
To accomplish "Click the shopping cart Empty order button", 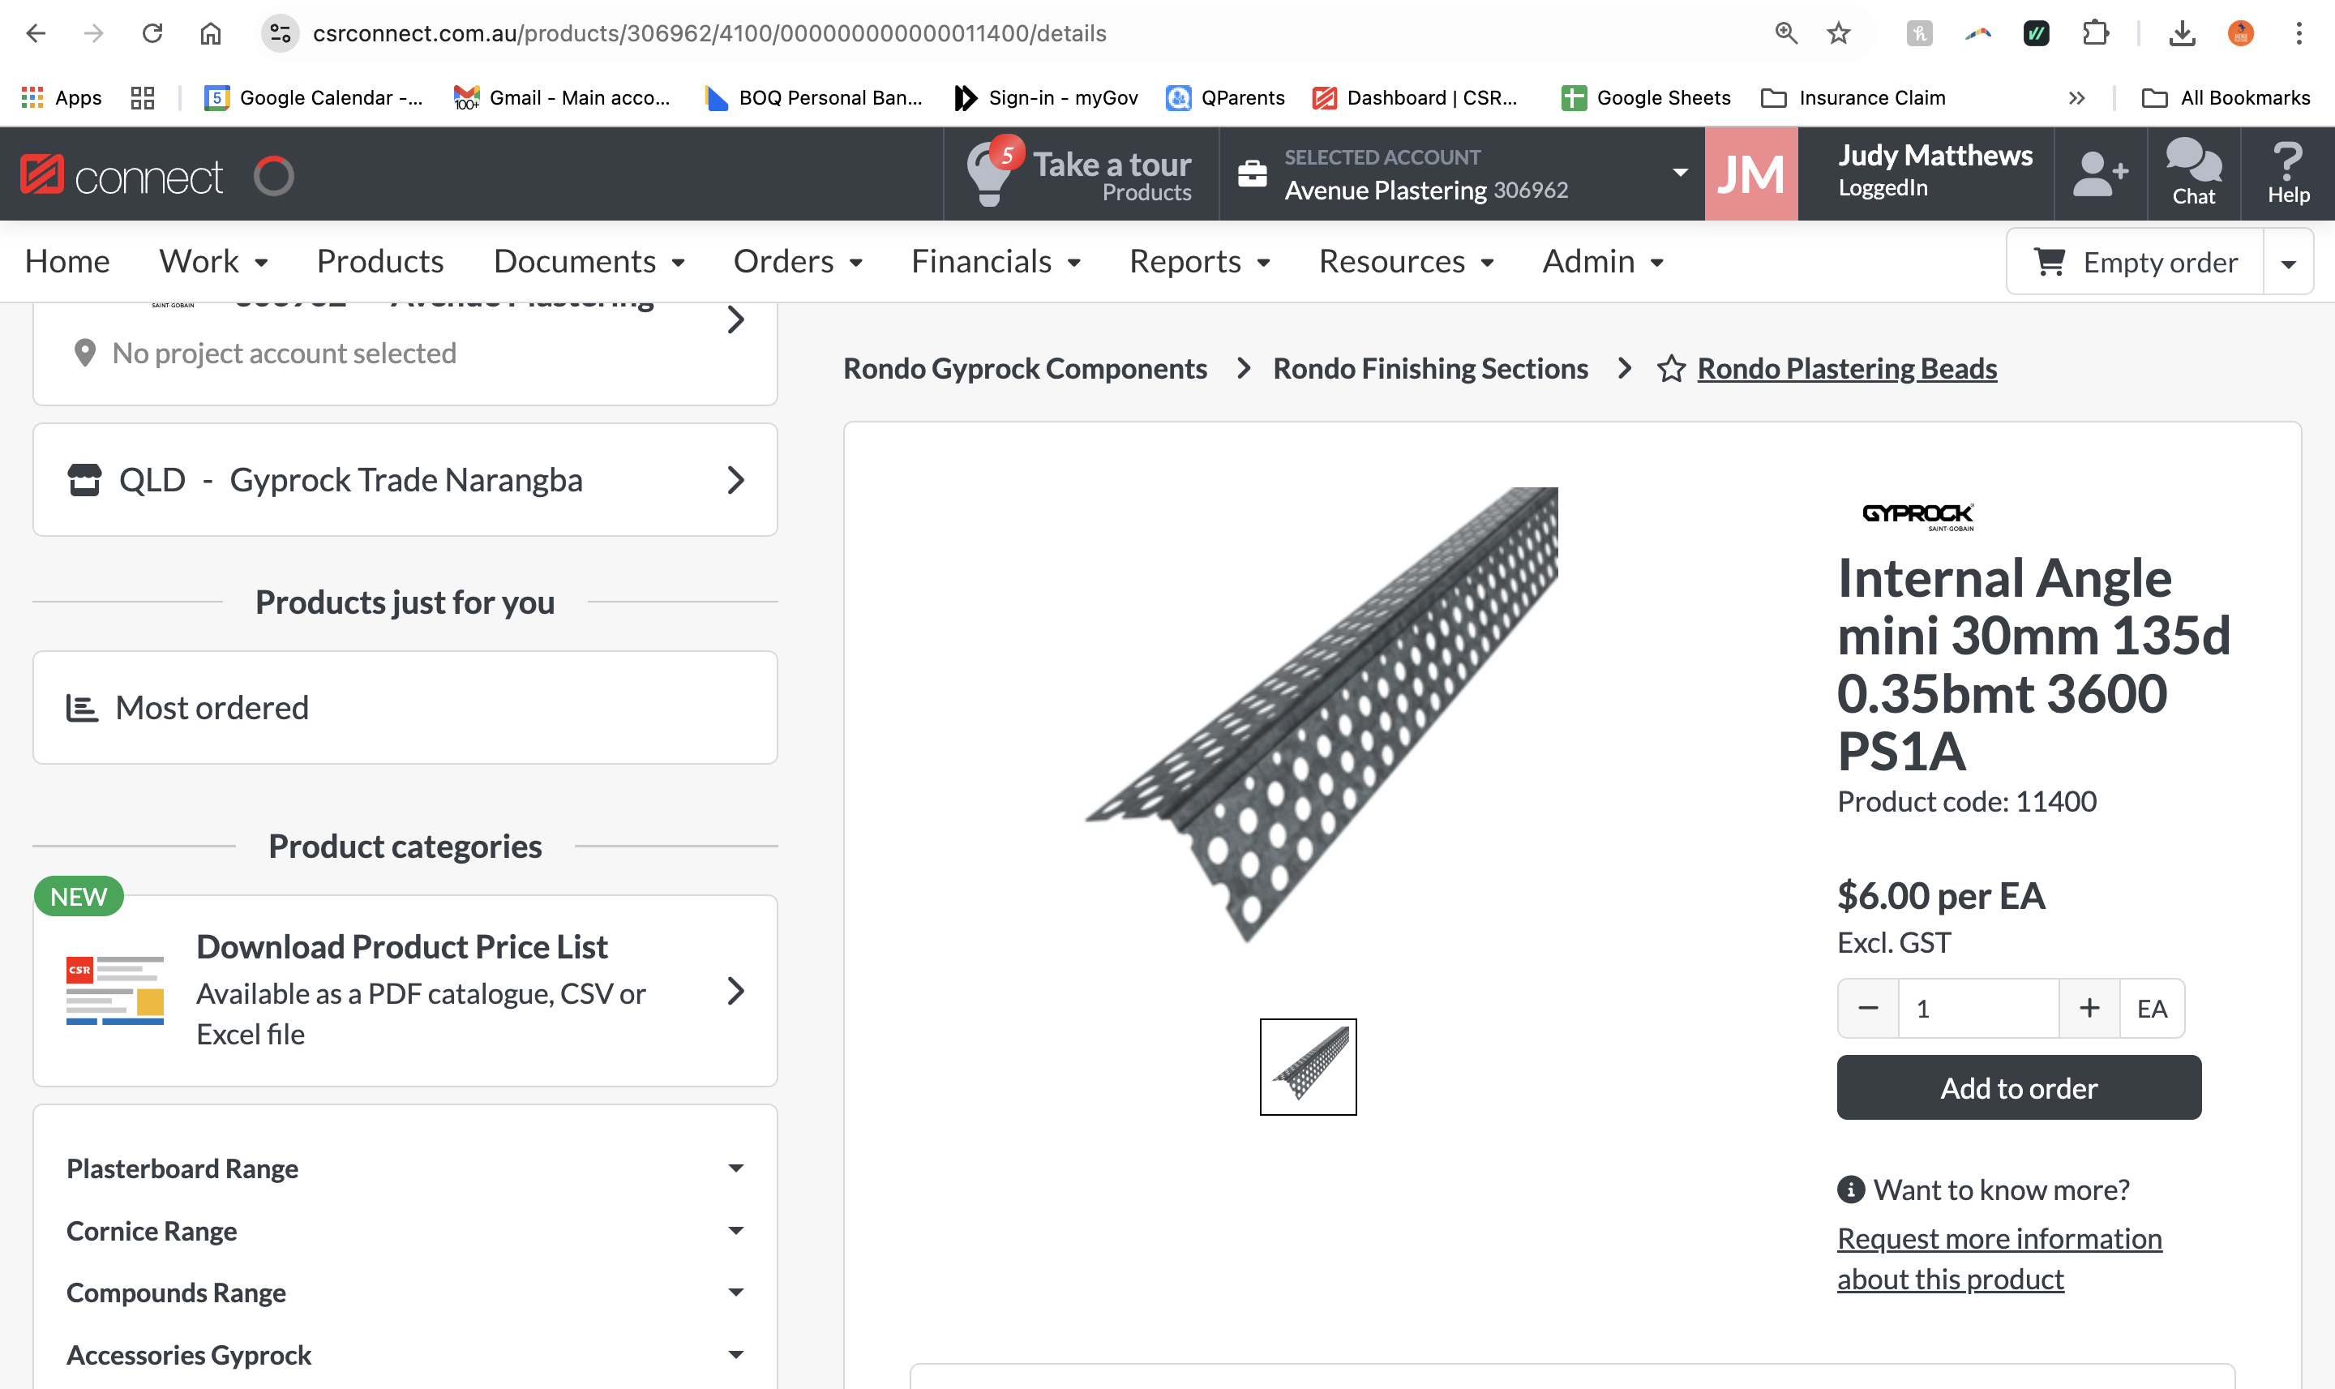I will point(2136,262).
